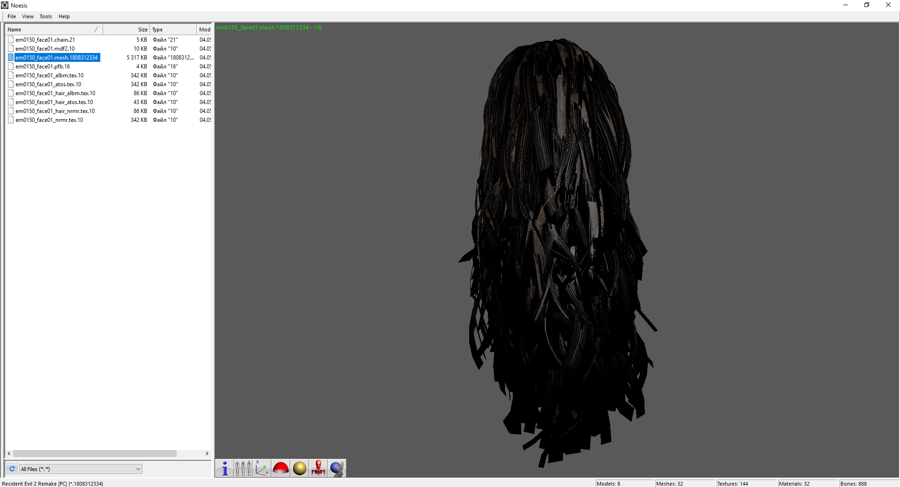This screenshot has height=487, width=900.
Task: Open the View menu
Action: point(28,16)
